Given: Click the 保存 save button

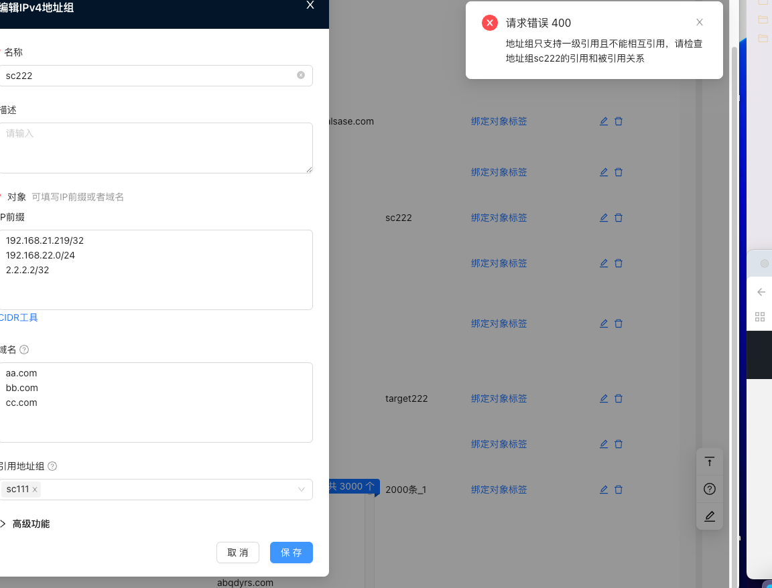Looking at the screenshot, I should [x=291, y=553].
